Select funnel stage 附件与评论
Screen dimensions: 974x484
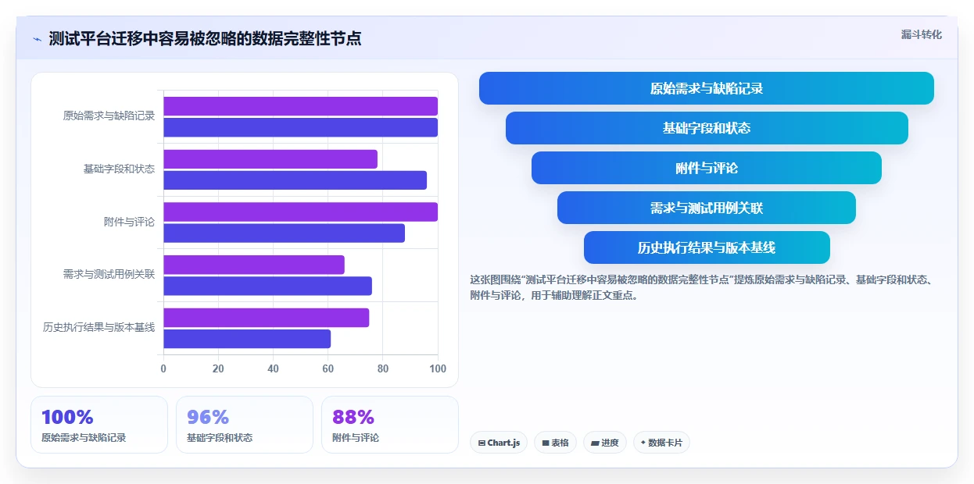point(707,168)
